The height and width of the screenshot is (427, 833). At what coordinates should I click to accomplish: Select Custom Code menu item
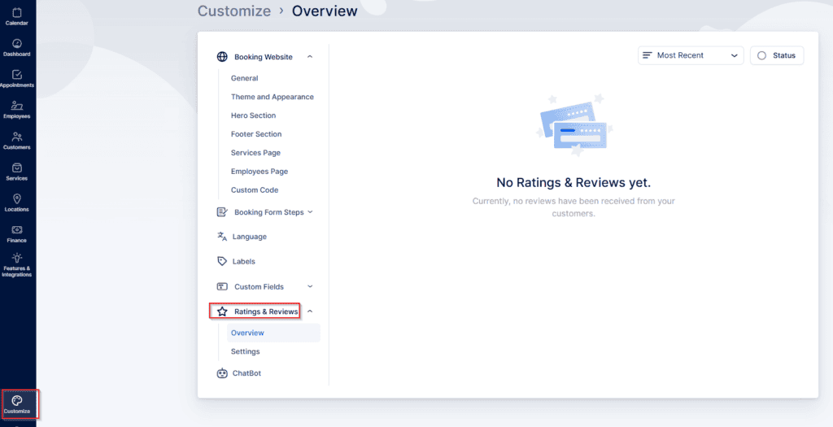tap(255, 190)
